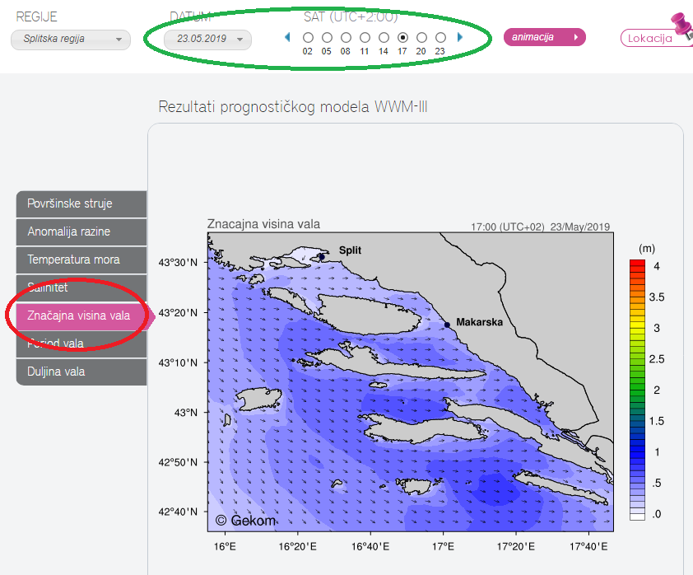Select the 05 hour radio button
The image size is (693, 575).
[327, 38]
